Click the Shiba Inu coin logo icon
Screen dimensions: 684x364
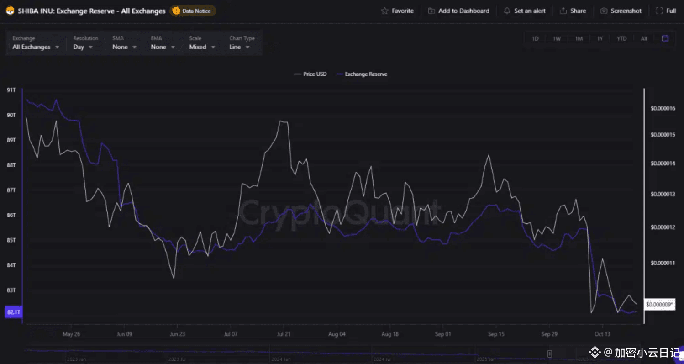click(x=10, y=11)
